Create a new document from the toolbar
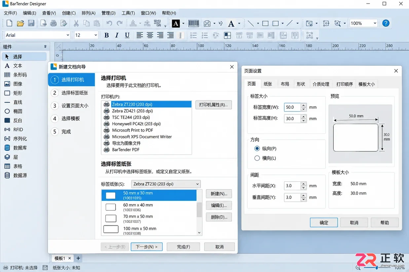409x272 pixels. point(10,23)
